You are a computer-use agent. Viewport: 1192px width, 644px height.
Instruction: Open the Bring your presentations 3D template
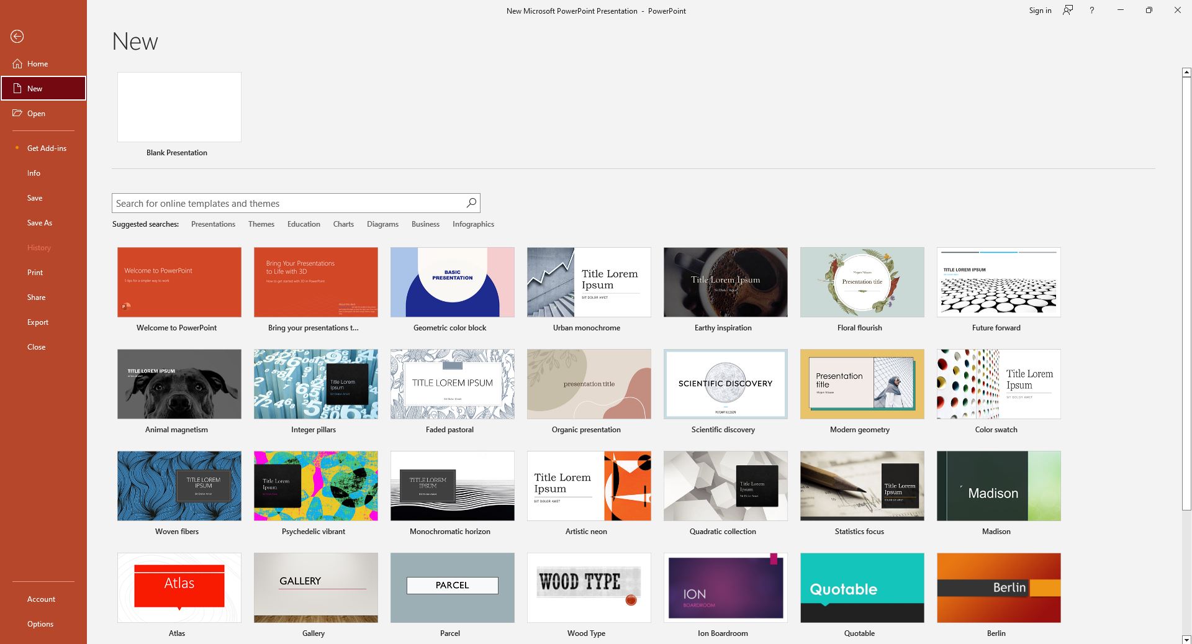tap(316, 282)
